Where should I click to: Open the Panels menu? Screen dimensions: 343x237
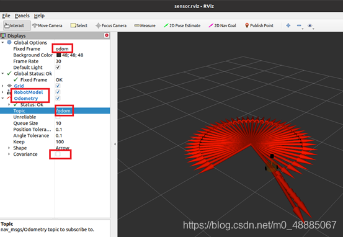coord(22,16)
